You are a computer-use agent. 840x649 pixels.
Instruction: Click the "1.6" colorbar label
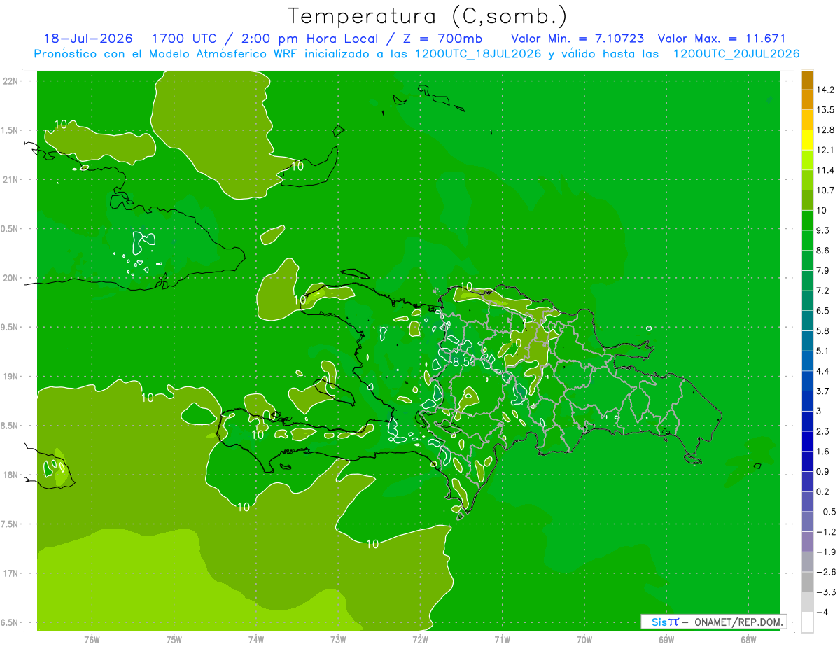823,452
